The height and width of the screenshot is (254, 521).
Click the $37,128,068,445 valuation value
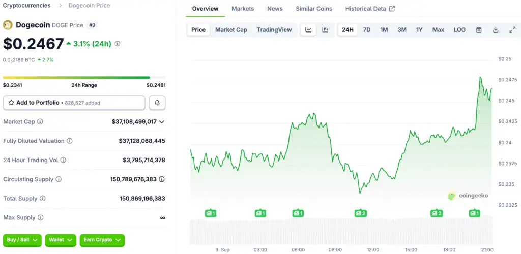click(142, 141)
